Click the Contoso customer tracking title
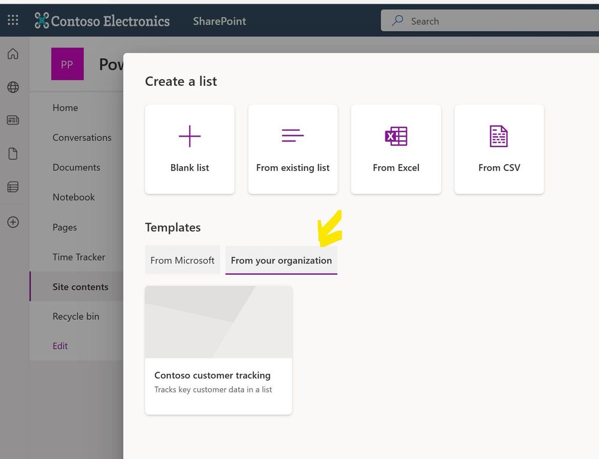 212,376
